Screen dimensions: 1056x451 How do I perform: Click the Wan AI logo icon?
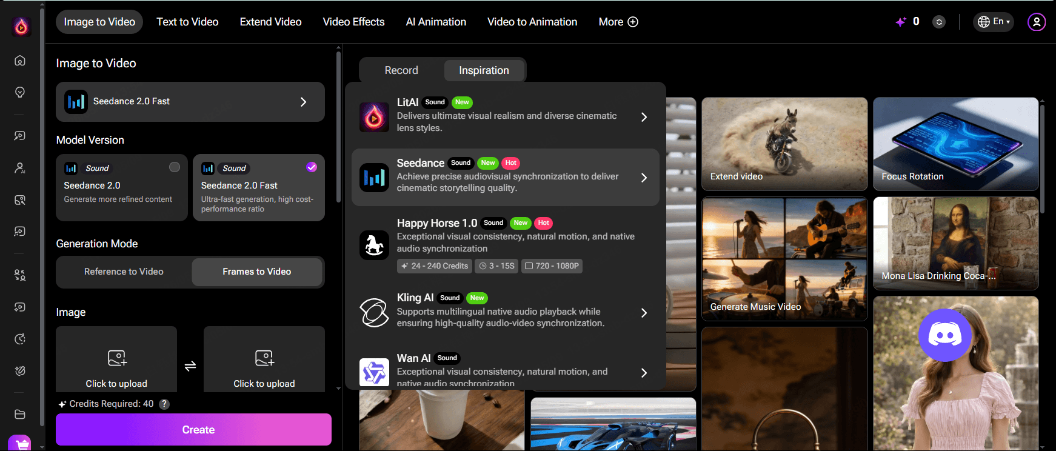374,372
